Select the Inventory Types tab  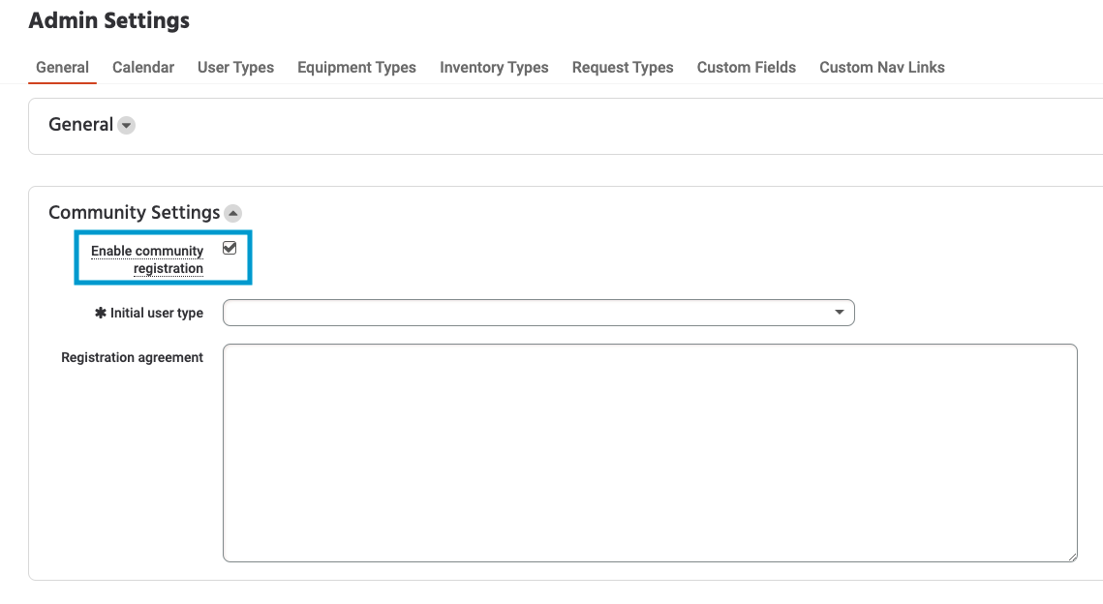[494, 68]
